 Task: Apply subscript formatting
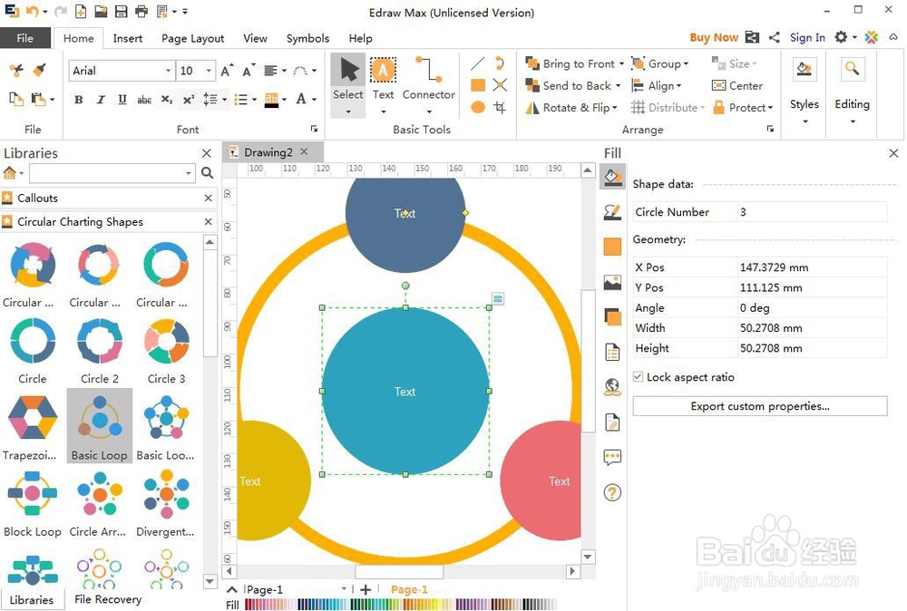coord(167,100)
